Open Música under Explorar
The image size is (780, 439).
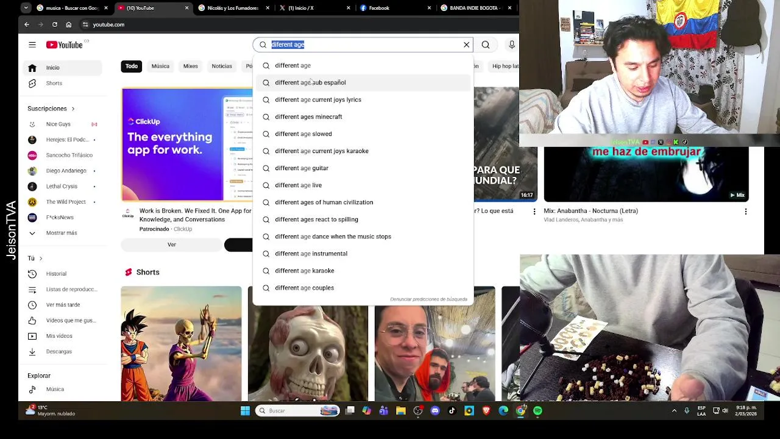point(61,389)
